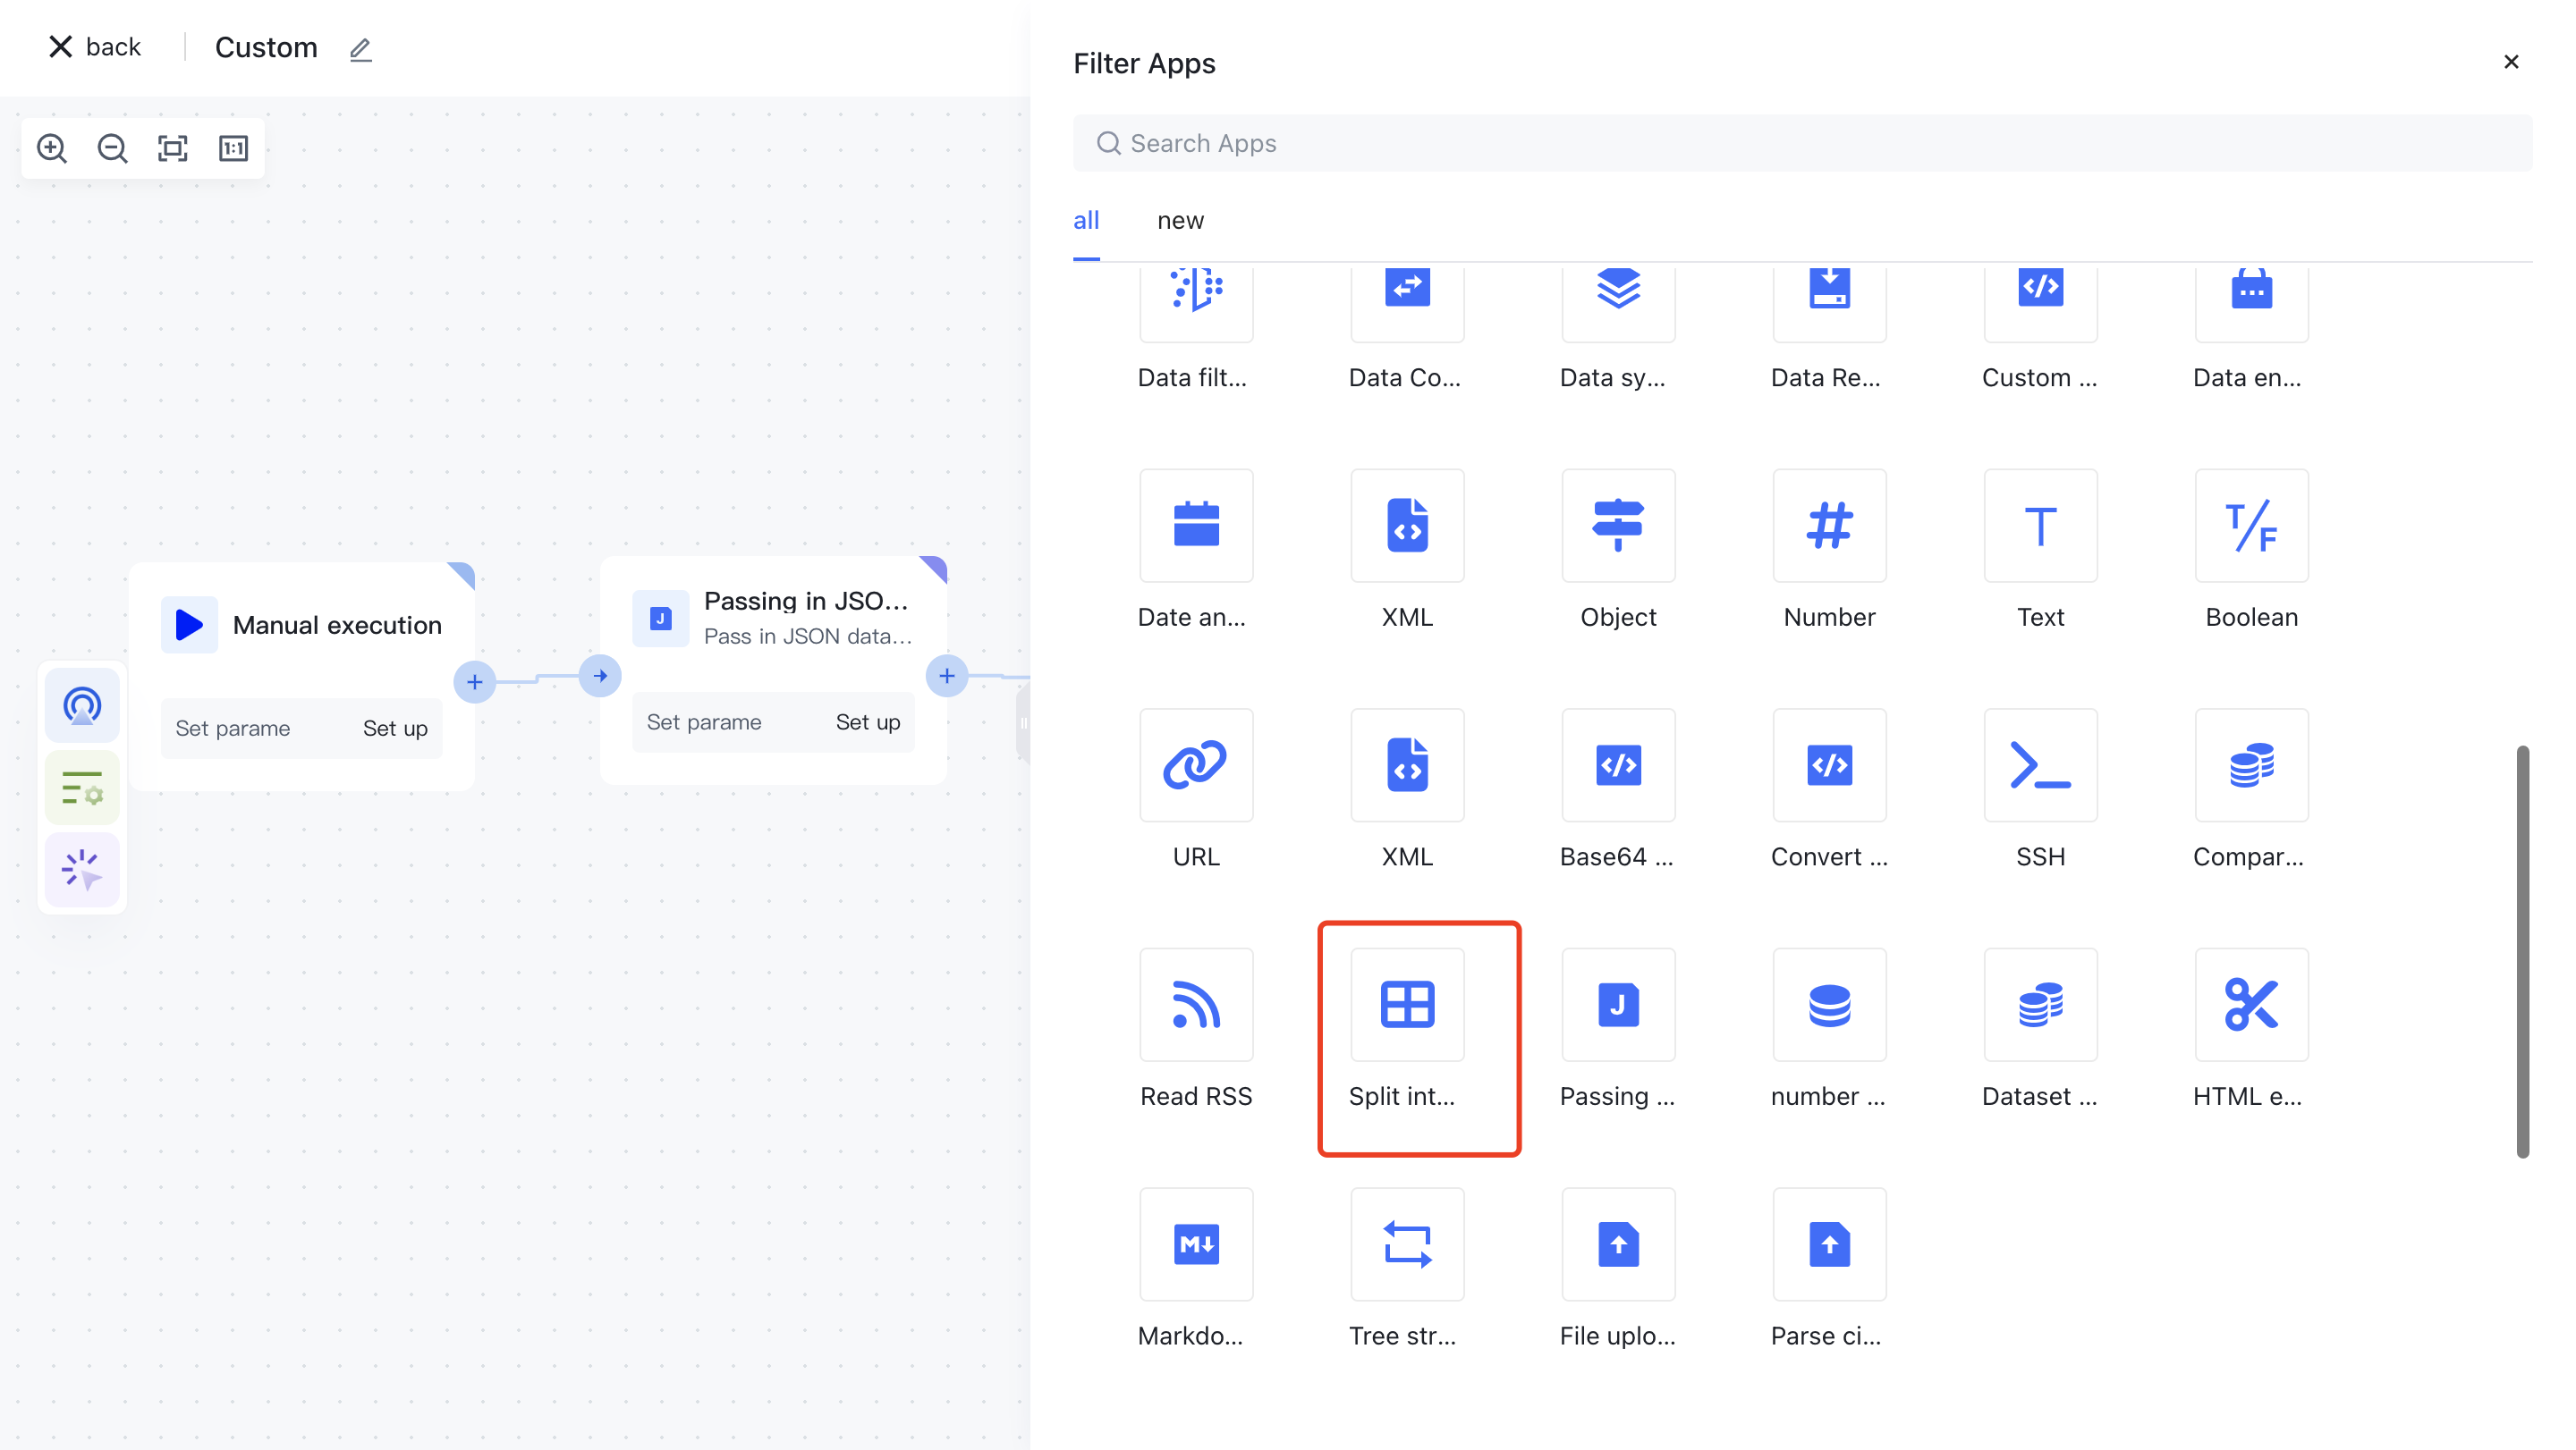Screen dimensions: 2576x1450
Task: Focus the Search Apps field
Action: pyautogui.click(x=1800, y=143)
